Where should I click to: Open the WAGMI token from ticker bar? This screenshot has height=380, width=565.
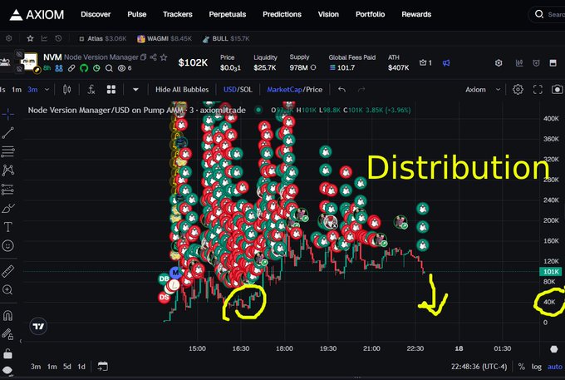click(x=165, y=38)
